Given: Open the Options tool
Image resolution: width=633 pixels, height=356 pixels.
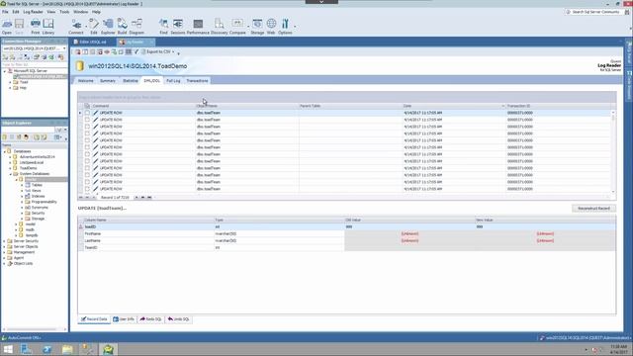Looking at the screenshot, I should click(x=285, y=27).
